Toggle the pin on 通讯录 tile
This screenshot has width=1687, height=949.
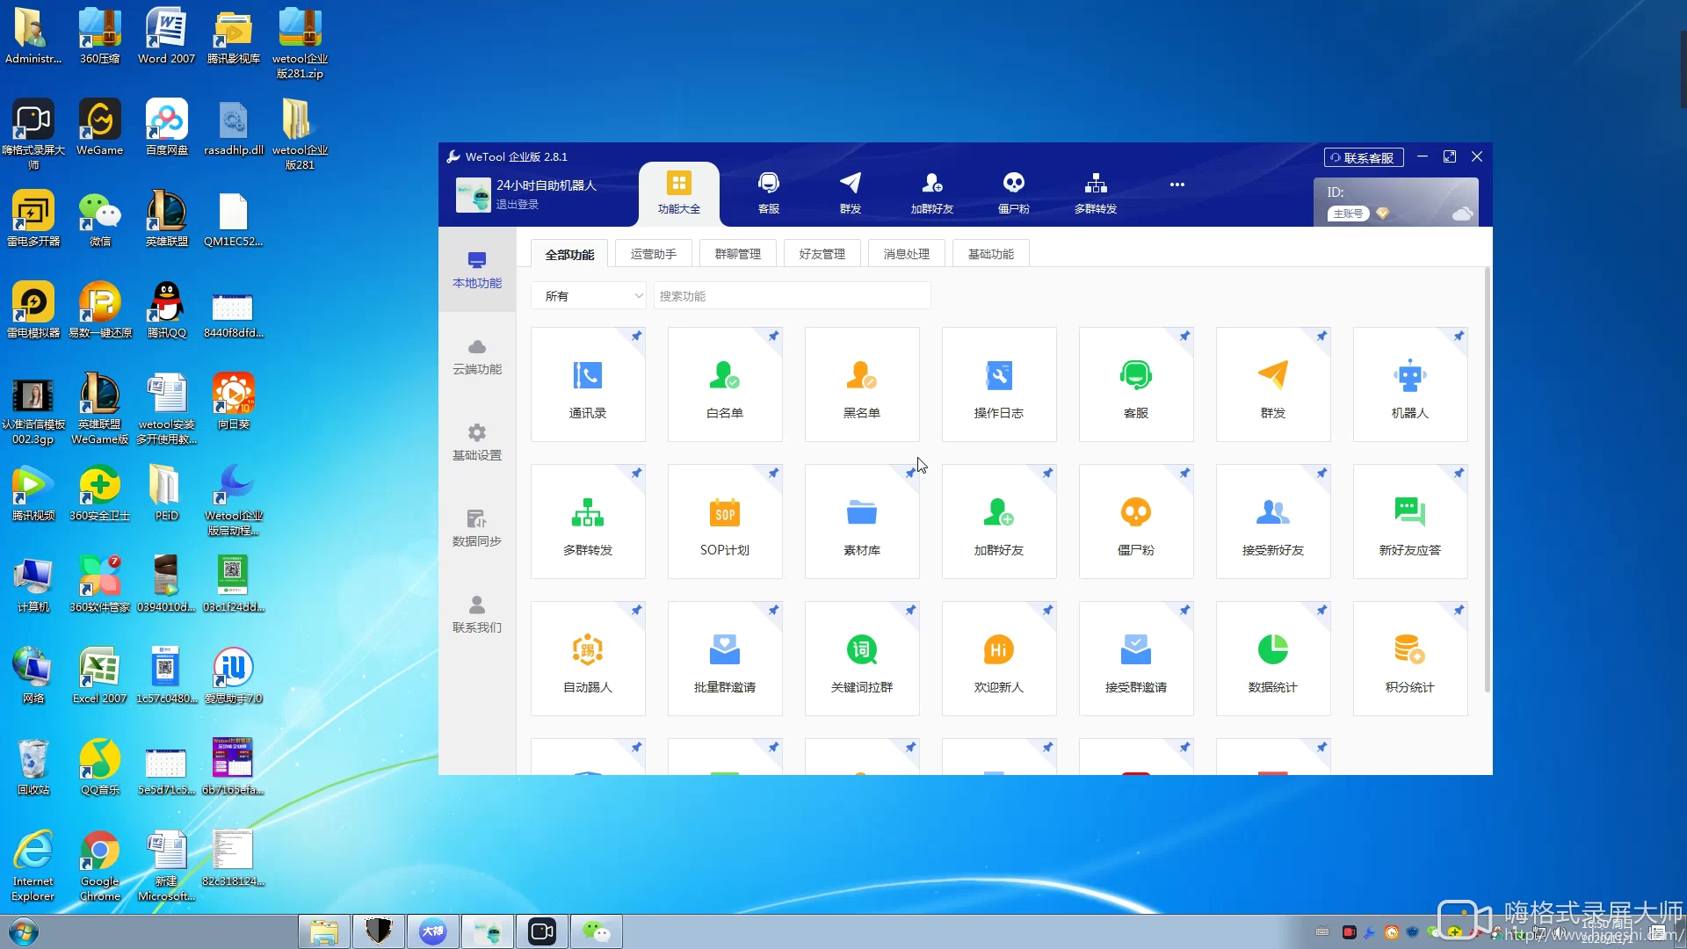[x=636, y=336]
